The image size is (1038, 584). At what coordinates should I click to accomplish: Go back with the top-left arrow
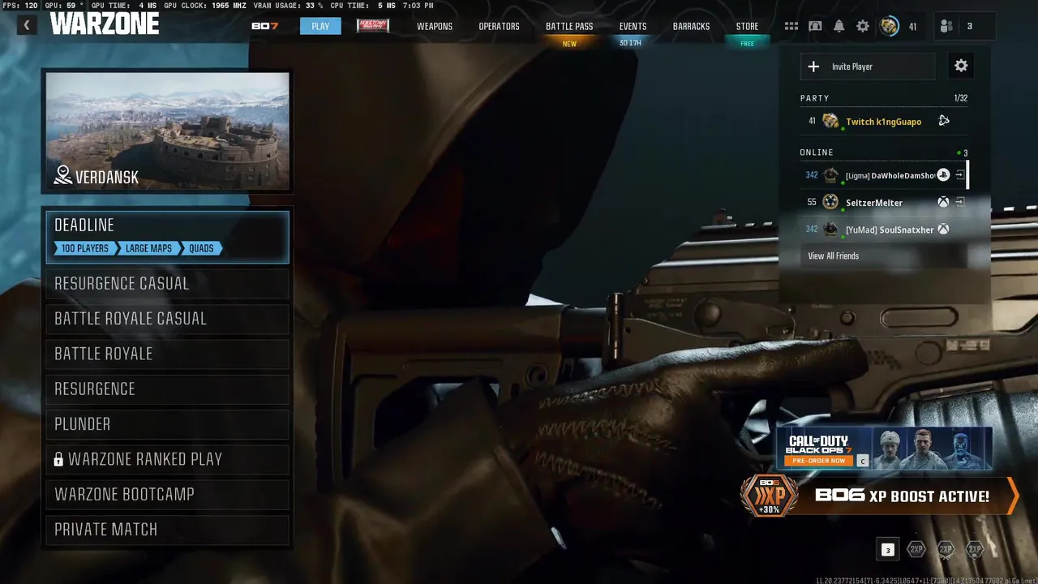click(27, 26)
